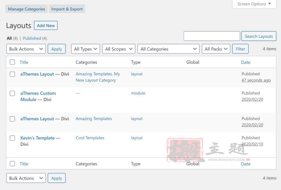Open the bottom Bulk Actions dropdown
Screen dimensions: 281x190
click(26, 178)
